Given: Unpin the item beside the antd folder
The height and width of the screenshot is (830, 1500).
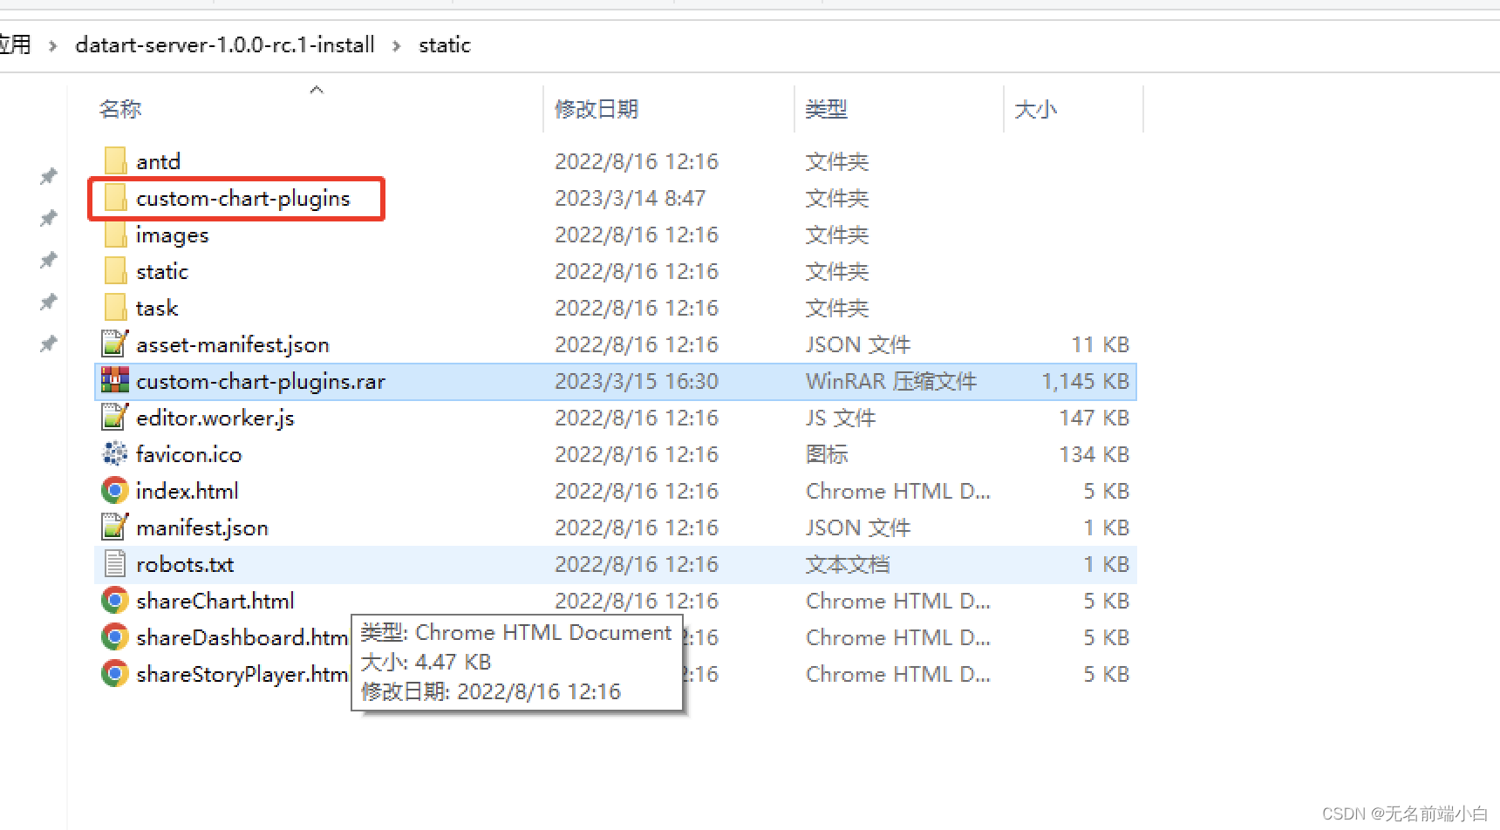Looking at the screenshot, I should click(48, 175).
